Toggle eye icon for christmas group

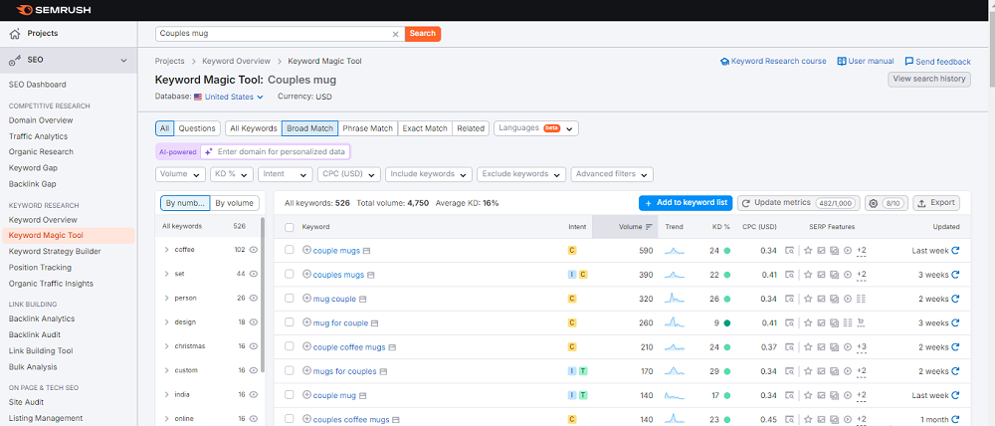pos(253,346)
